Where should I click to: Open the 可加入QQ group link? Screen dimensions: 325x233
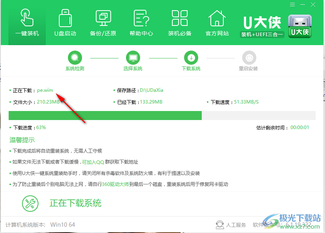[93, 162]
